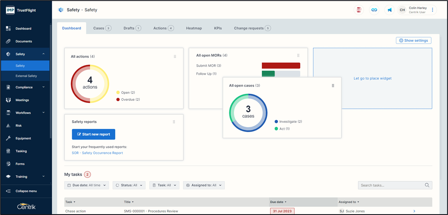Collapse the sidebar menu
448x215 pixels.
coord(26,191)
